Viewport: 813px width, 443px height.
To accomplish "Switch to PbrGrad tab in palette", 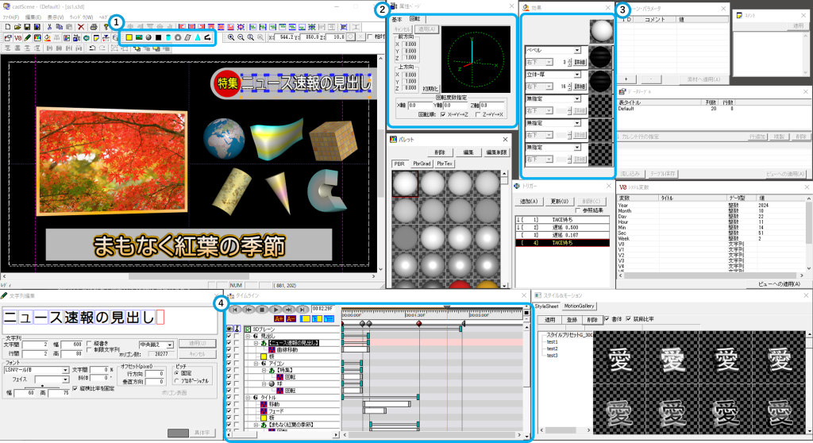I will (422, 163).
